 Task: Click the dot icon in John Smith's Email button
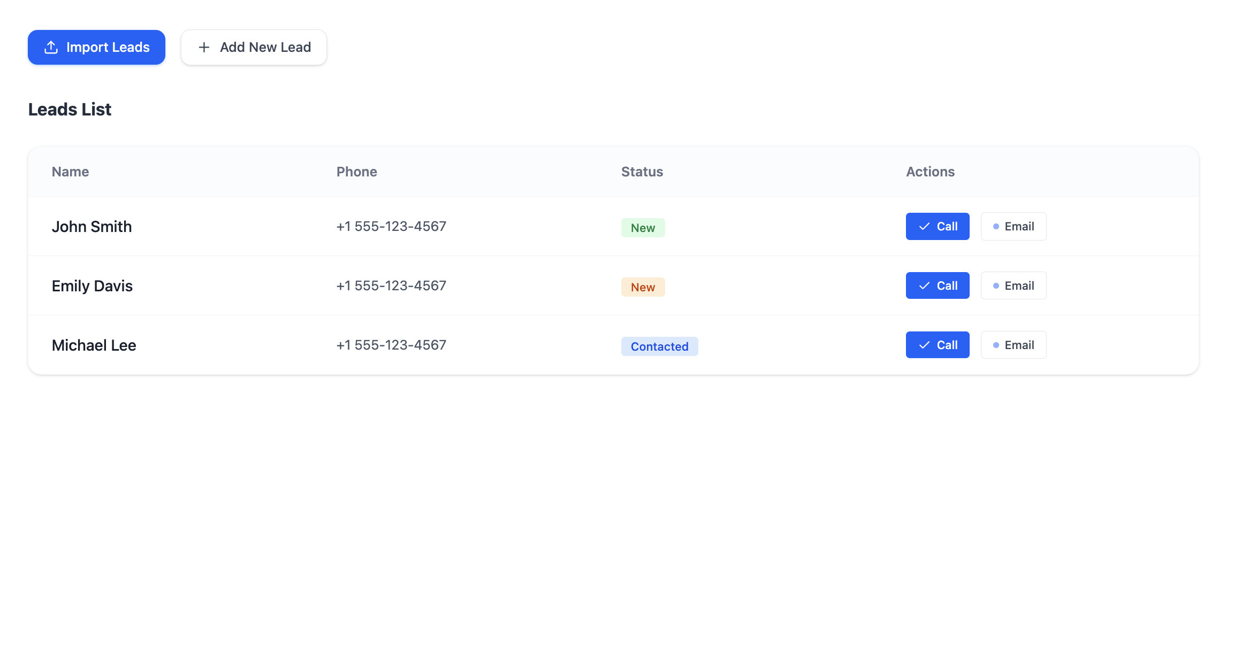(x=996, y=227)
